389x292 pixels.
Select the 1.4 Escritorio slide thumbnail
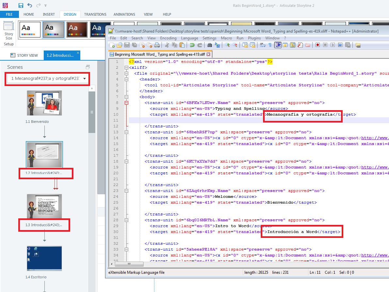44,258
